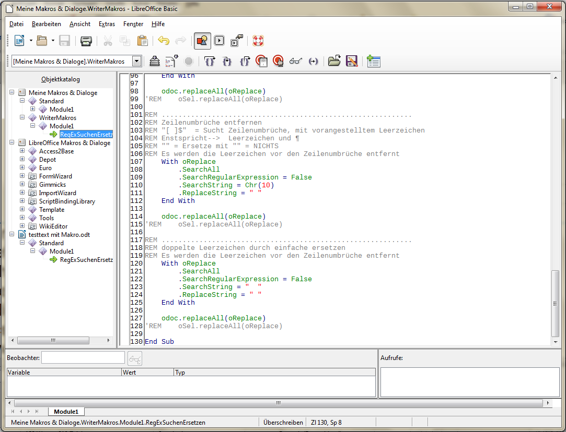Click the code editor vertical scrollbar thumb
566x432 pixels.
coord(555,303)
